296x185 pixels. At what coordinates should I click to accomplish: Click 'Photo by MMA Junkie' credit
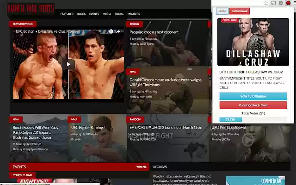click(141, 97)
